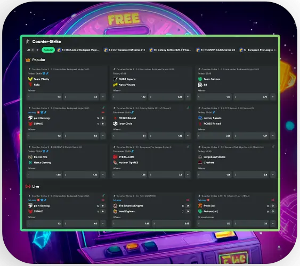This screenshot has width=300, height=266.
Task: Select the Popular filter tab
Action: point(48,50)
